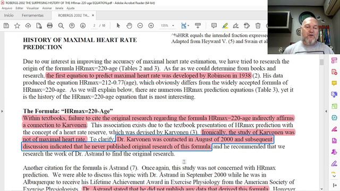Close the ROBERGS 2002 document tab

(x=93, y=15)
